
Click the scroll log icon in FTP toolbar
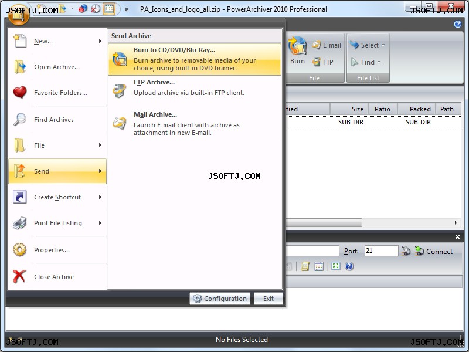point(305,266)
